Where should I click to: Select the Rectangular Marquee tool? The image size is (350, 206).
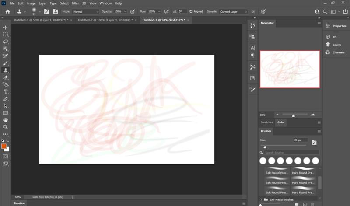6,35
